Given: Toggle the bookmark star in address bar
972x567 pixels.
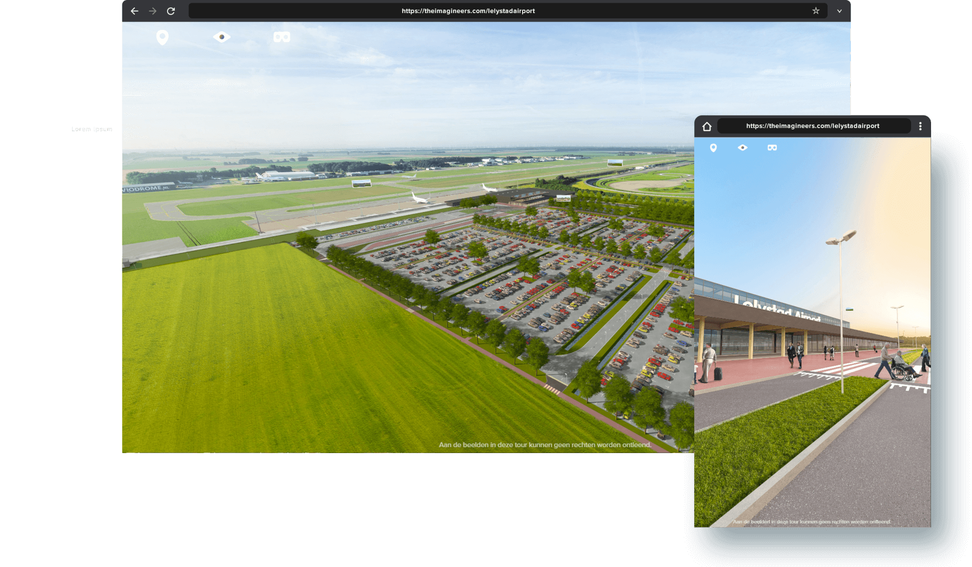Looking at the screenshot, I should (x=816, y=10).
